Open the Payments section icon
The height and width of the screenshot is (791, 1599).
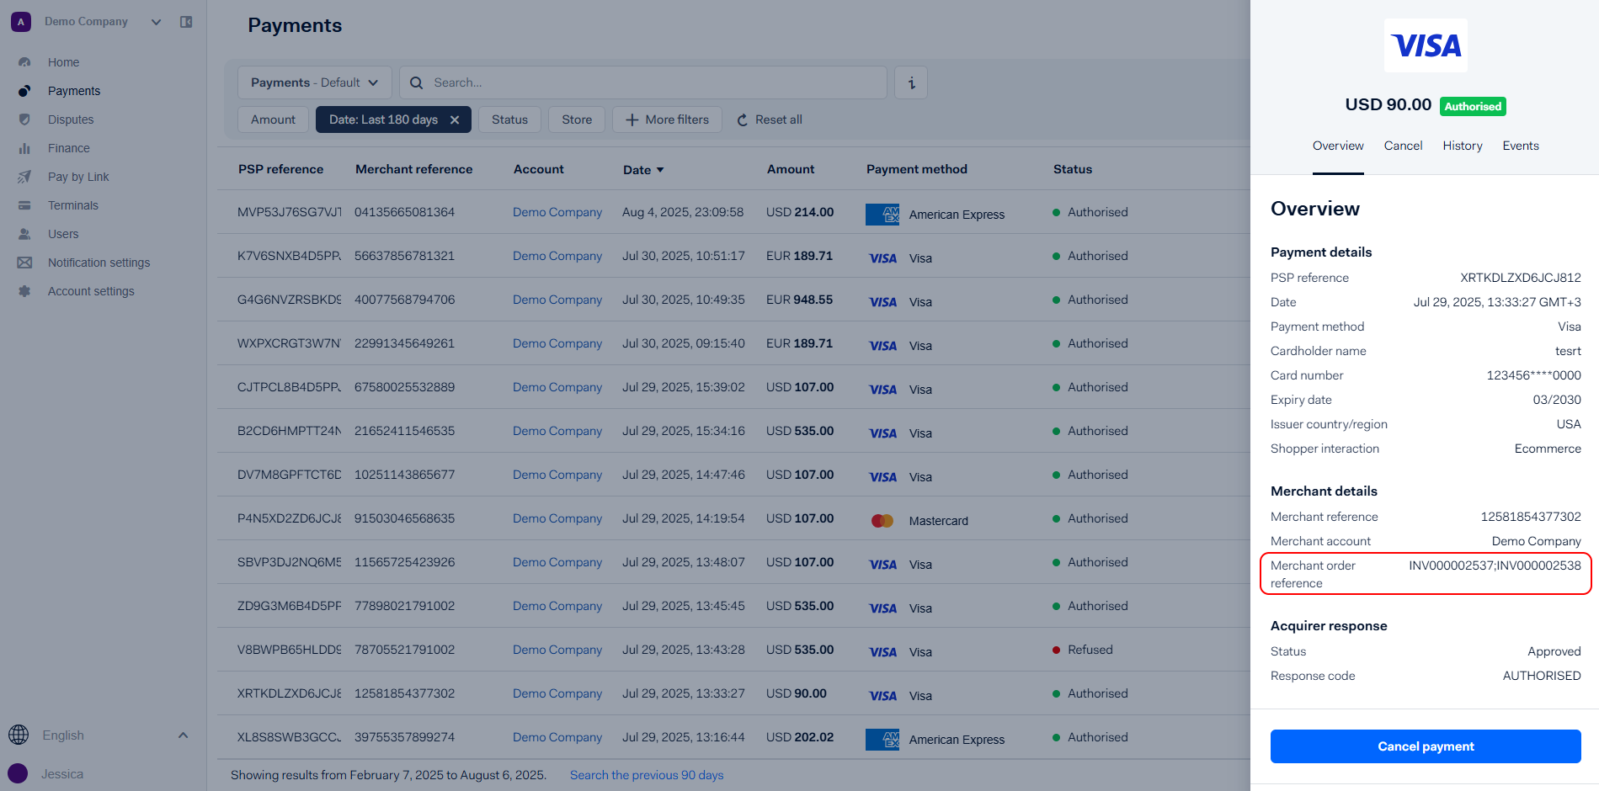pos(24,91)
